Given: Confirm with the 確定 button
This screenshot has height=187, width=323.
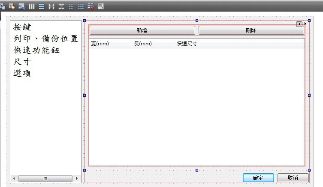Looking at the screenshot, I should [x=258, y=178].
